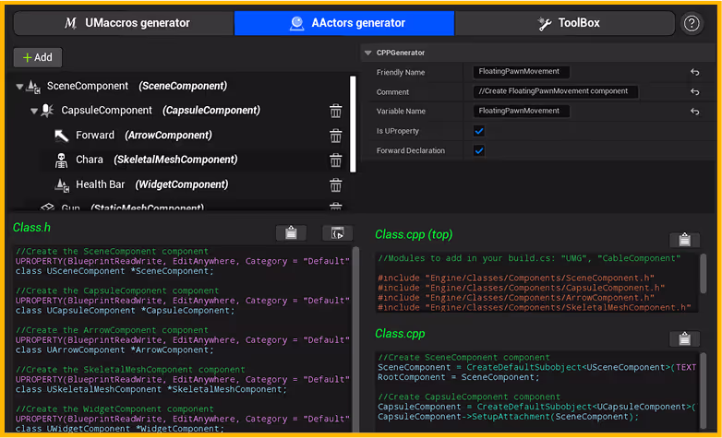Screen dimensions: 722x438
Task: Select the Chara tree row
Action: (x=179, y=160)
